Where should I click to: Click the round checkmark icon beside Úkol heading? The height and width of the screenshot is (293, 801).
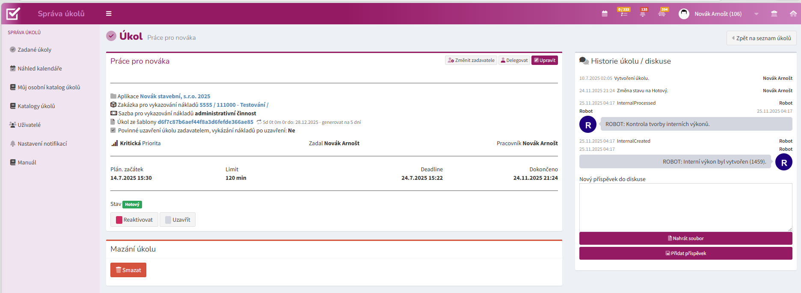[111, 36]
